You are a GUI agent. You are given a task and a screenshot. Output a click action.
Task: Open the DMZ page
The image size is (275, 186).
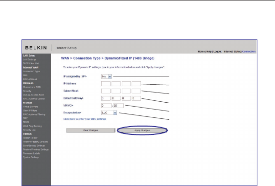[25, 118]
